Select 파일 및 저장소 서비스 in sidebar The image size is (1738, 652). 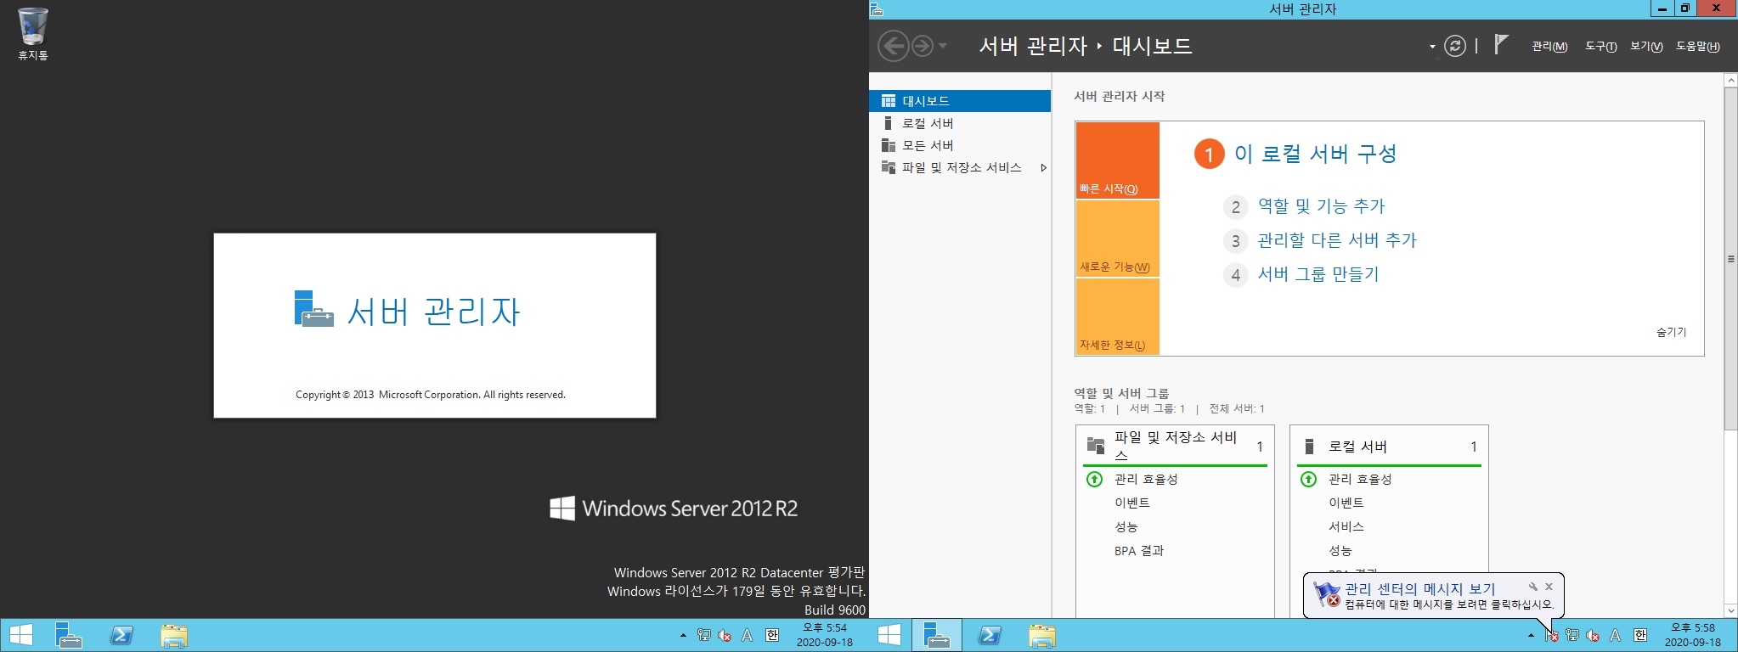coord(960,167)
